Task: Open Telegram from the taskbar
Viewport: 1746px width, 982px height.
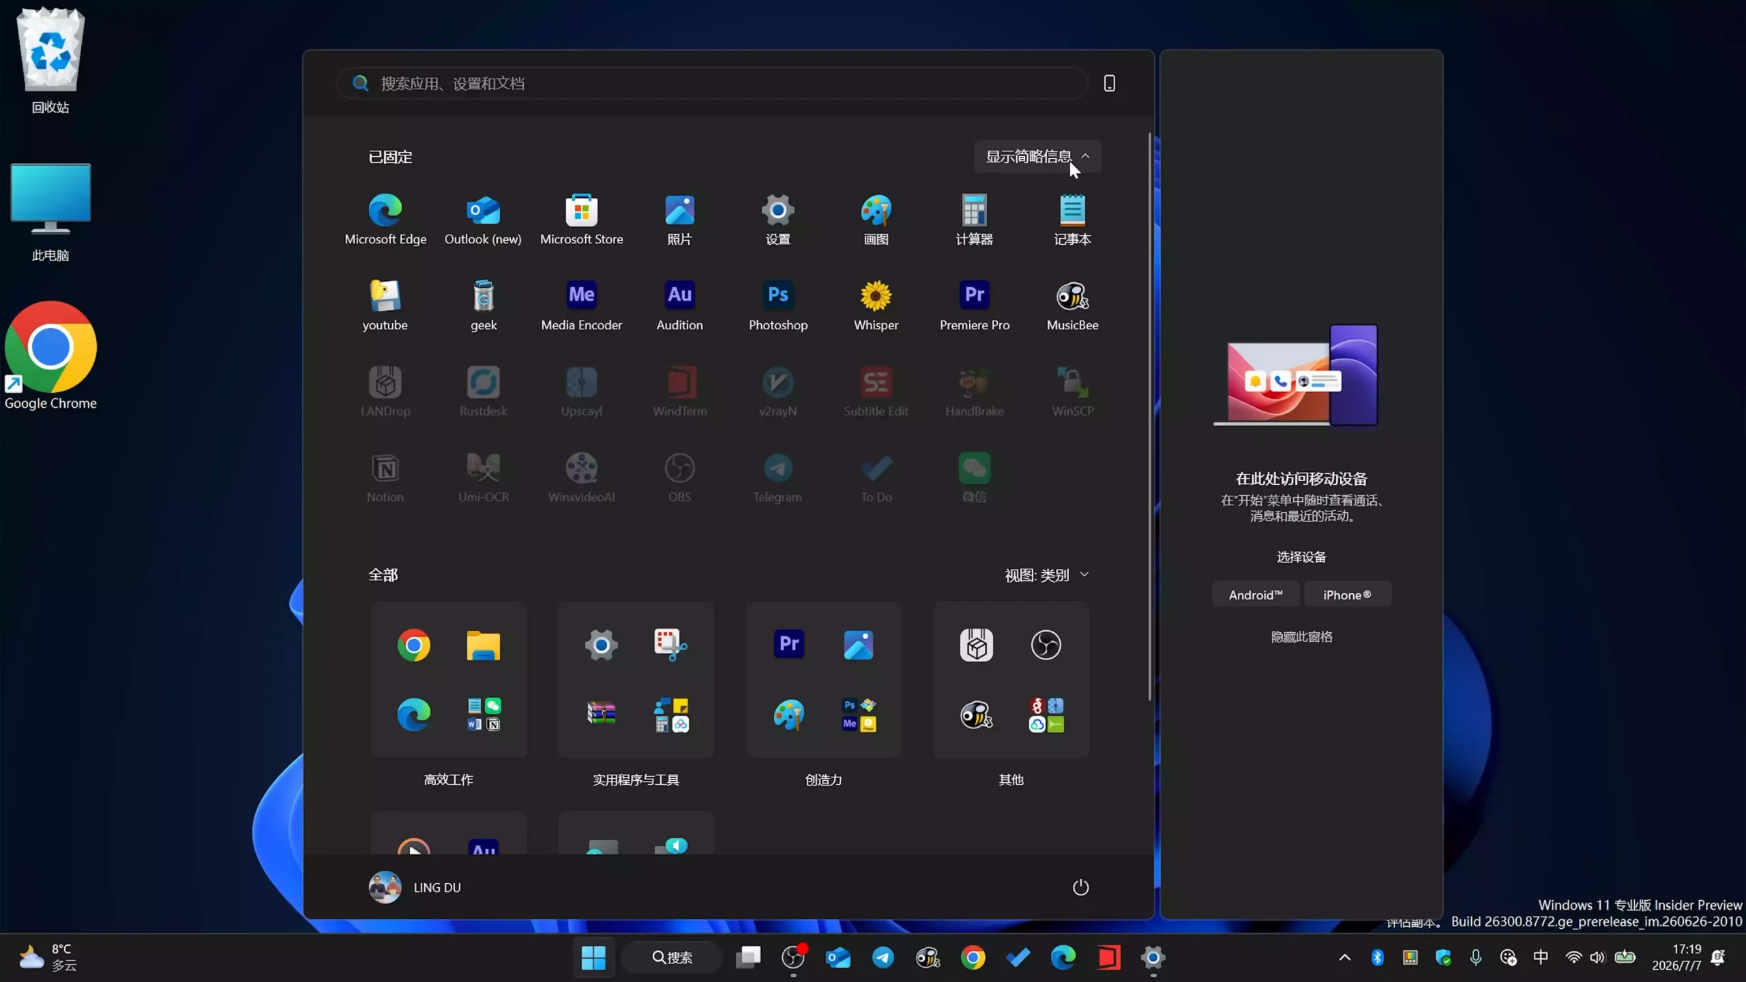Action: (x=883, y=957)
